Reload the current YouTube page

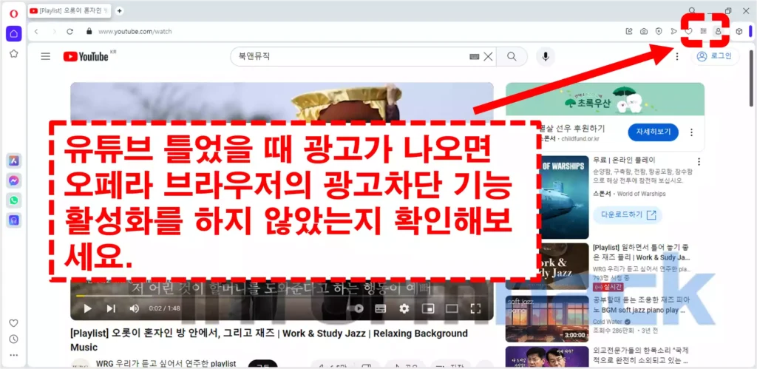69,31
